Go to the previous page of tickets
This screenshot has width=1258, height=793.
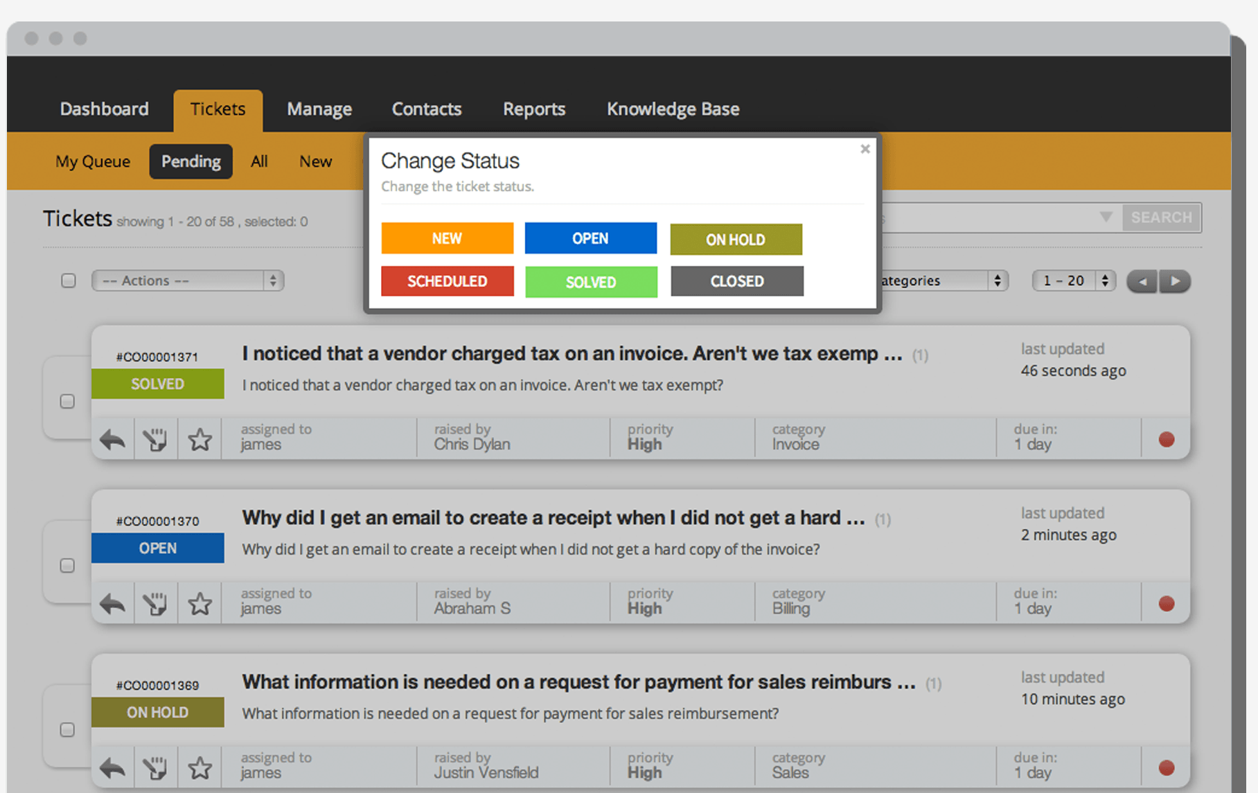[x=1142, y=280]
